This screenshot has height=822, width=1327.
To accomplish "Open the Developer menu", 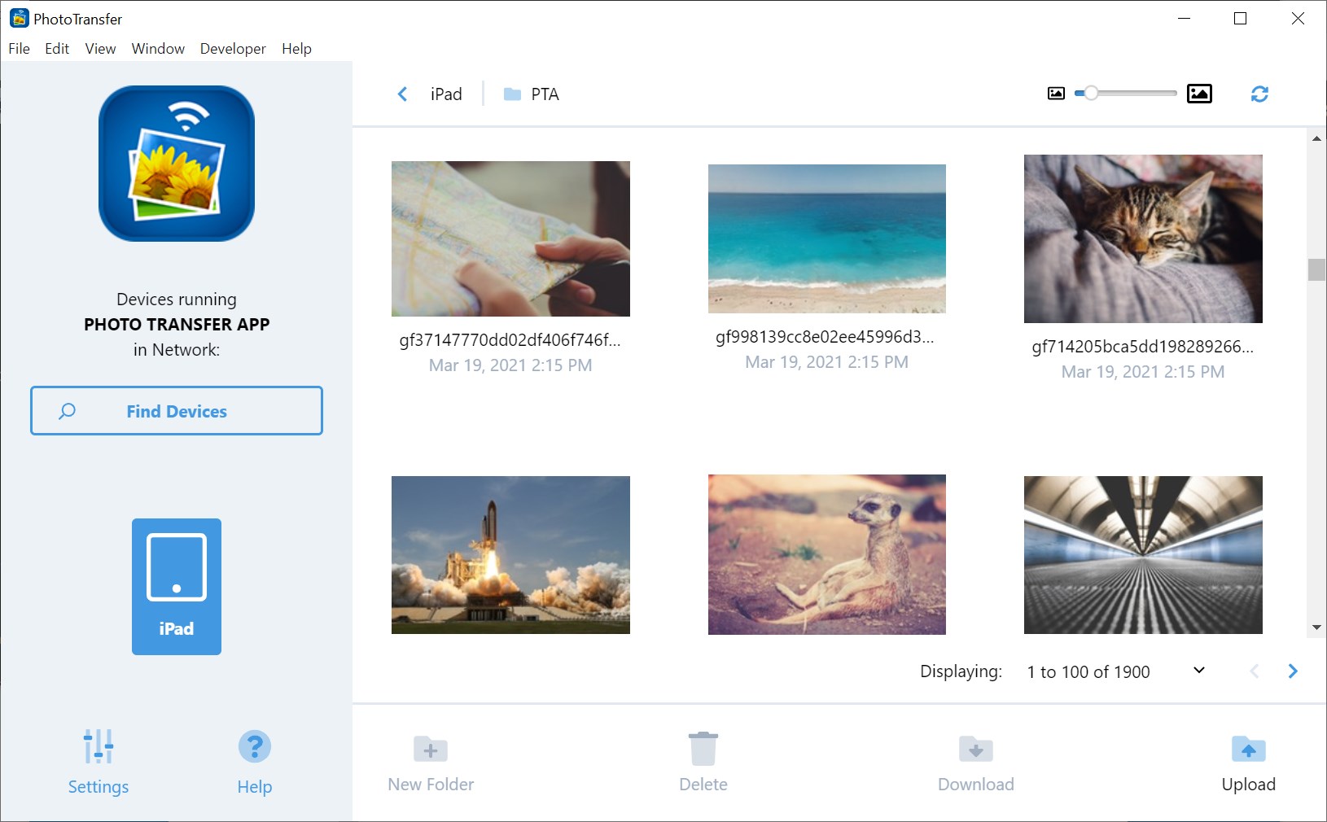I will pyautogui.click(x=232, y=48).
